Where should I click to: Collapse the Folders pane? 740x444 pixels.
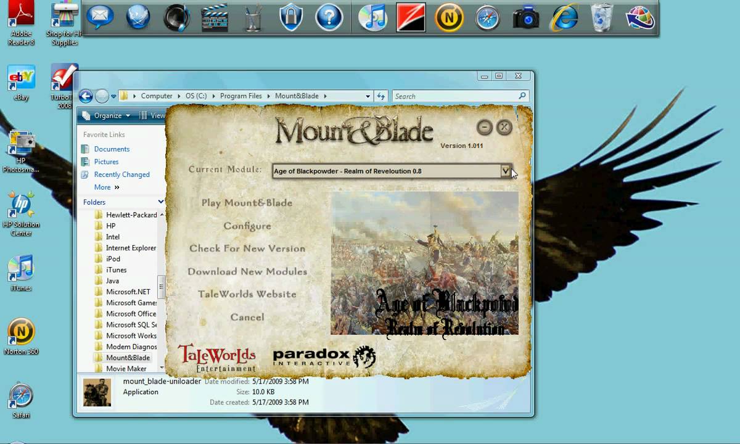pos(161,202)
